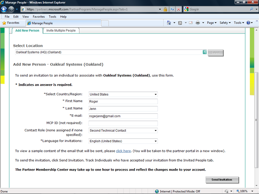
Task: Open the File menu
Action: (x=7, y=17)
